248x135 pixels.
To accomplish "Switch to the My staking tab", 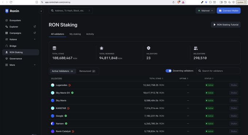I will (x=75, y=34).
